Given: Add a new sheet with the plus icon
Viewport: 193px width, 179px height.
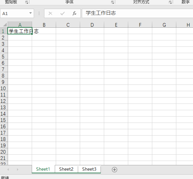Looking at the screenshot, I should point(115,170).
